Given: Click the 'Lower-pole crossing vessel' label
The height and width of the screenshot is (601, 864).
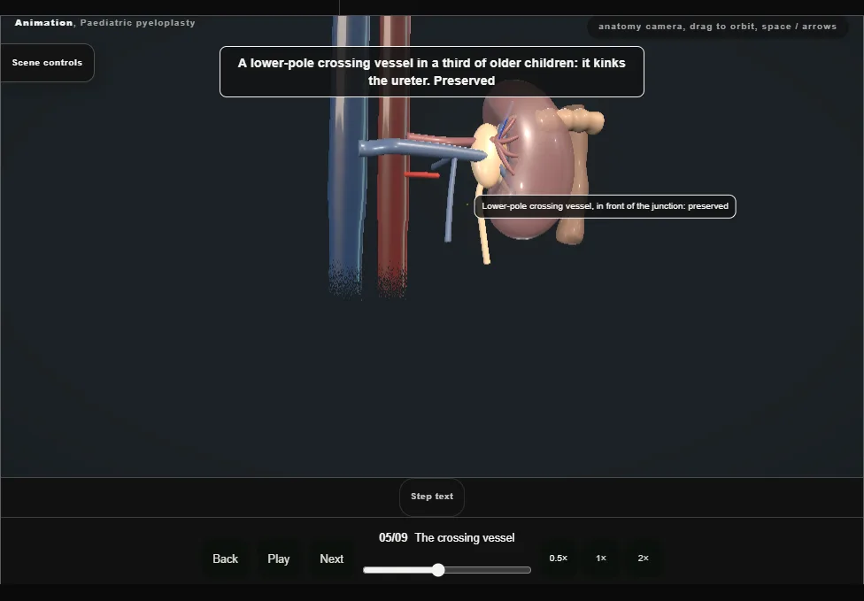Looking at the screenshot, I should (605, 206).
